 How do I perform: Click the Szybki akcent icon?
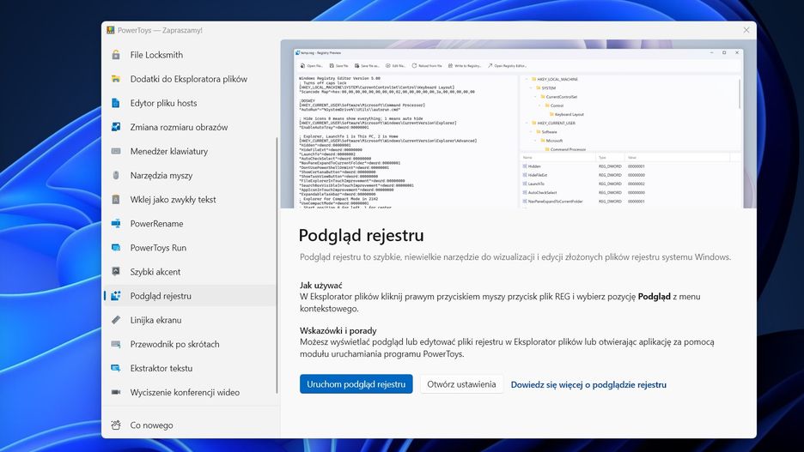click(x=116, y=271)
